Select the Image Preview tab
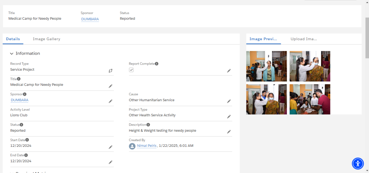The width and height of the screenshot is (369, 173). pyautogui.click(x=263, y=39)
